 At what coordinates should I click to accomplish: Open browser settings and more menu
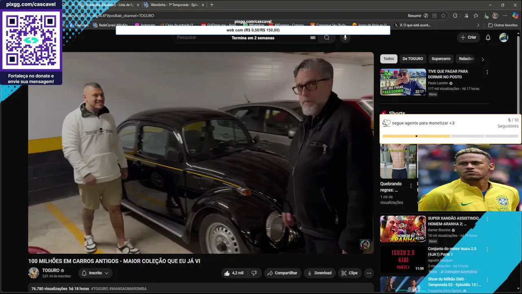tap(505, 16)
